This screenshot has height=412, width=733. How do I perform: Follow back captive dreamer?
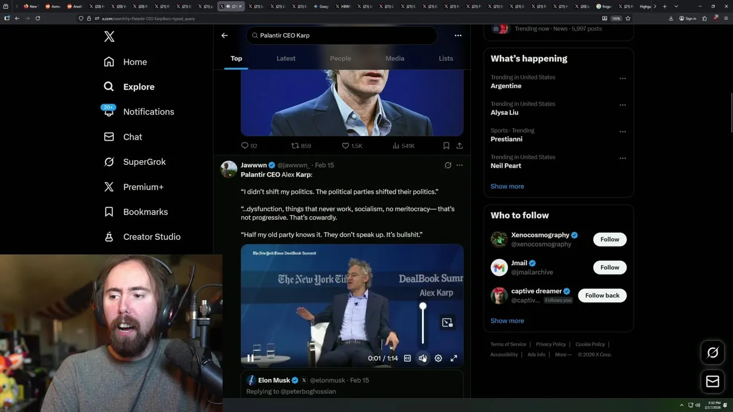pos(602,295)
